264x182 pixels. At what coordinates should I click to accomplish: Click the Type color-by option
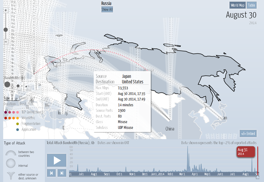6,98
